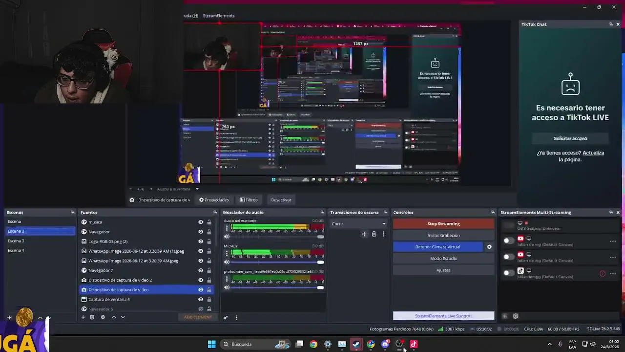Open the Ajustar a la ventana scale dropdown

197,189
